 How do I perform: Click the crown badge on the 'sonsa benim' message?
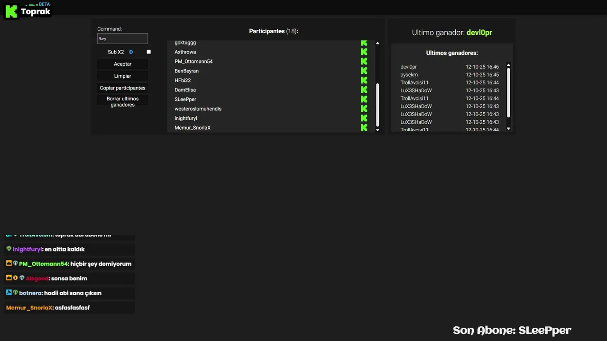point(9,278)
